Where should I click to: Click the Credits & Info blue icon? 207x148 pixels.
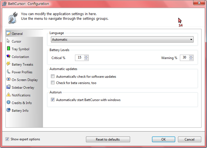(8, 102)
